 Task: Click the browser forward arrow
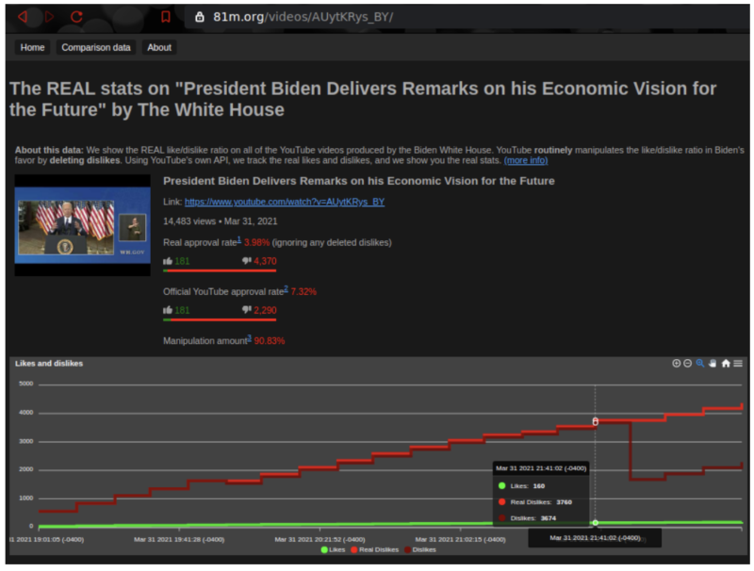click(x=49, y=17)
